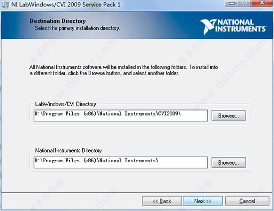Click the 'All National Instruments software' instruction text
This screenshot has height=211, width=274.
coord(124,70)
